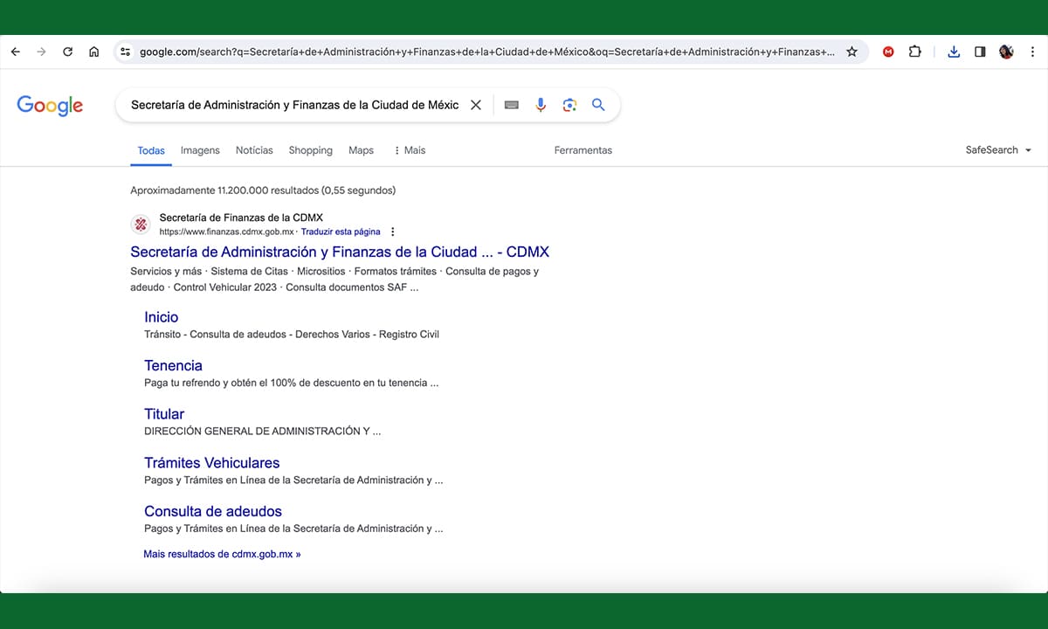Image resolution: width=1048 pixels, height=629 pixels.
Task: Open the Inicio sitelink
Action: pos(161,317)
